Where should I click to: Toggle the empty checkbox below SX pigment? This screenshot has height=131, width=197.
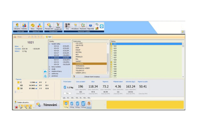click(19, 92)
